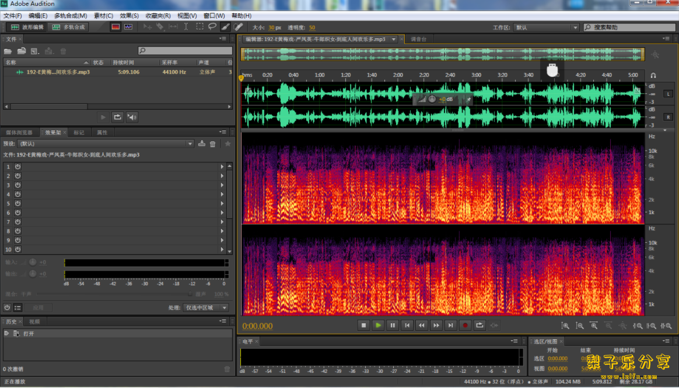Select the Paintbrush Selection tool
The image size is (679, 388).
tap(225, 27)
